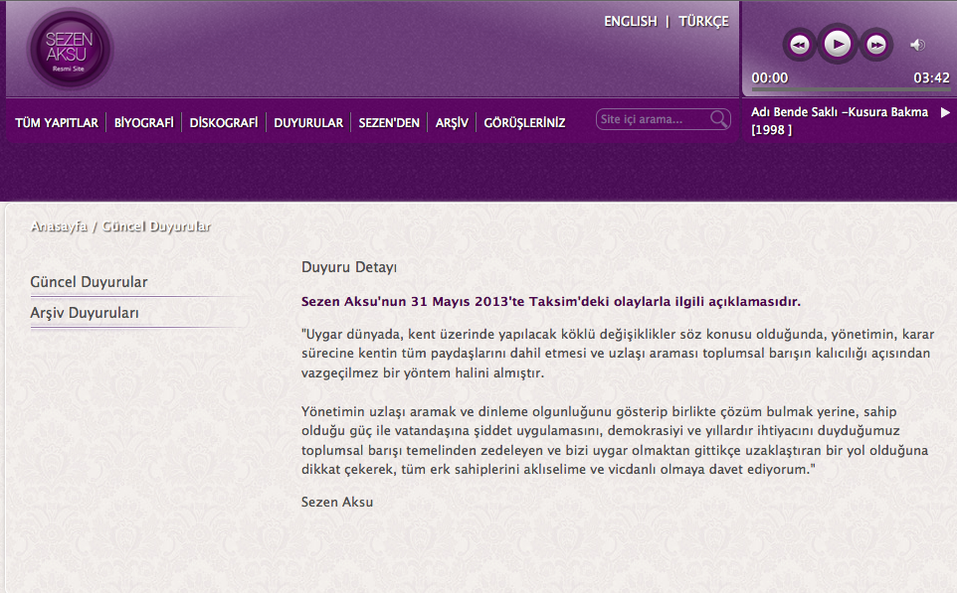The width and height of the screenshot is (957, 593).
Task: Mute audio via the speaker icon
Action: [x=918, y=44]
